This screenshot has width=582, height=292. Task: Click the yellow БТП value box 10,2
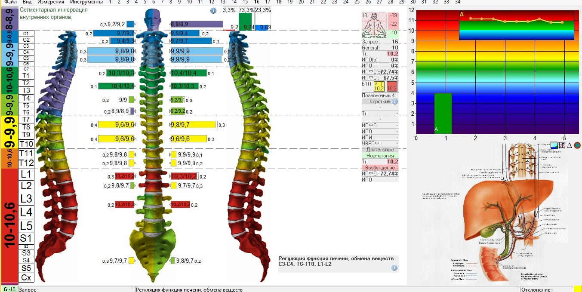tap(379, 86)
